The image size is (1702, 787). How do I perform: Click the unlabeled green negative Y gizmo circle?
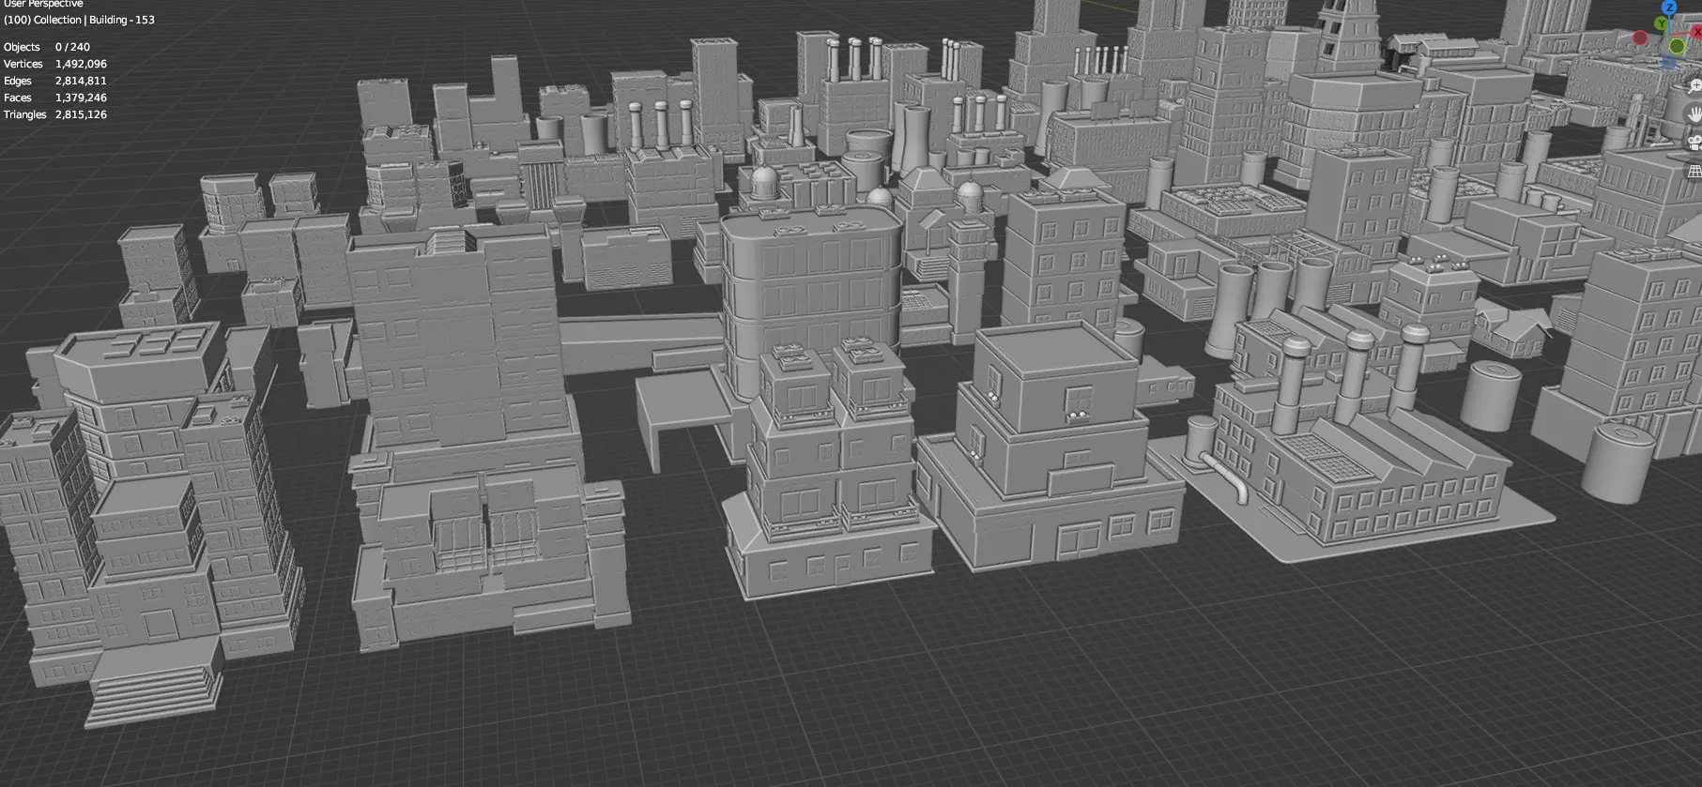1677,46
